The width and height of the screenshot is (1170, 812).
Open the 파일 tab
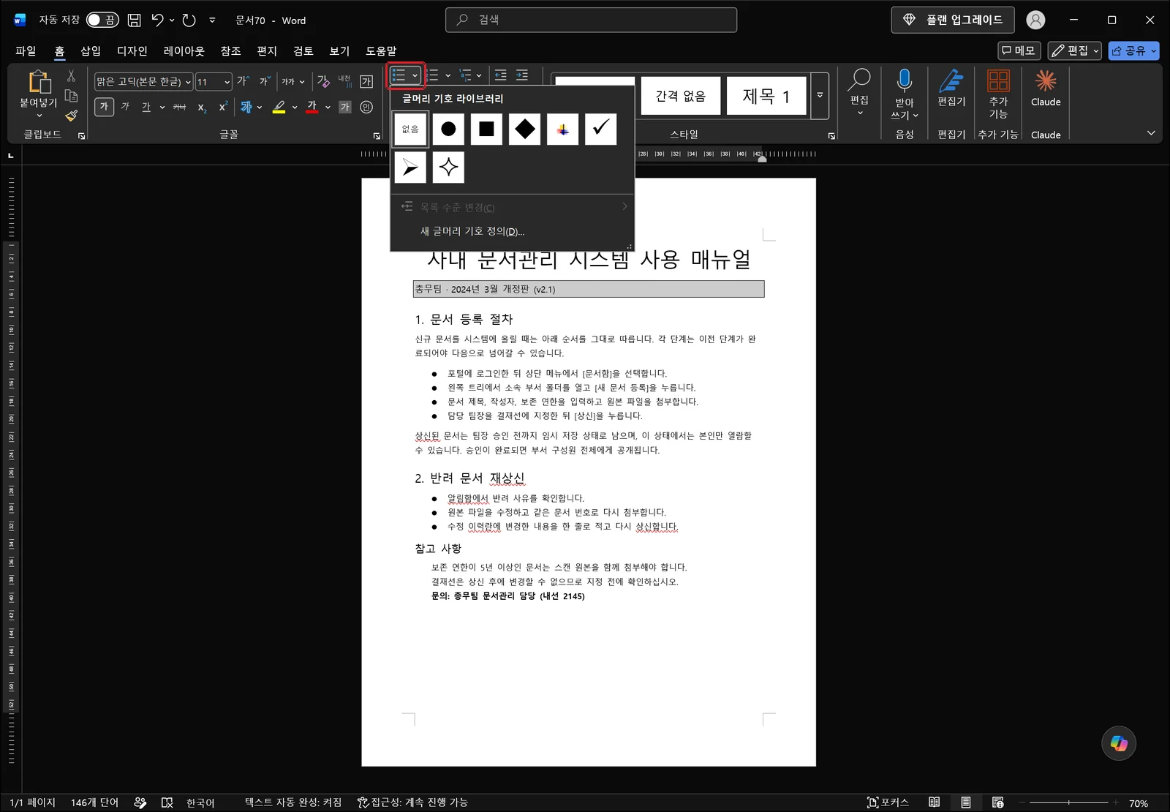coord(26,50)
